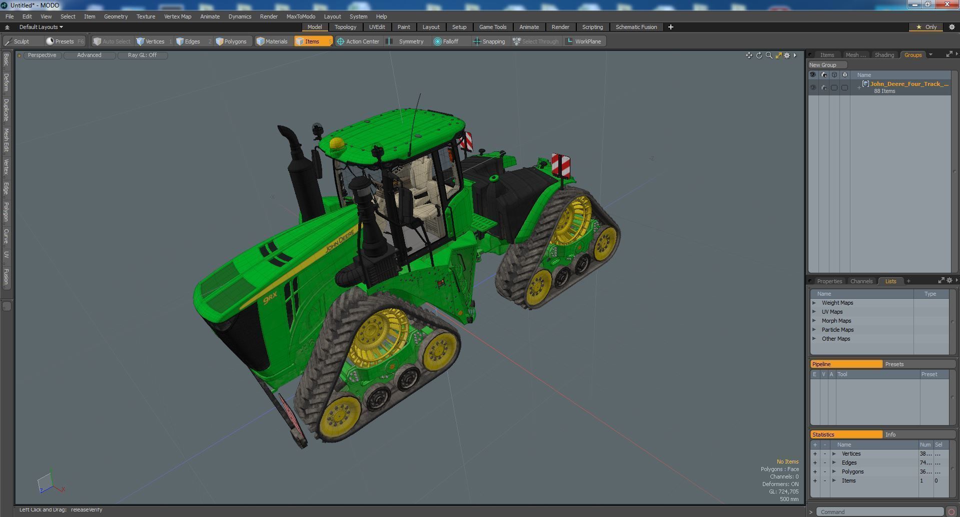
Task: Toggle Select Through mode
Action: click(x=536, y=41)
